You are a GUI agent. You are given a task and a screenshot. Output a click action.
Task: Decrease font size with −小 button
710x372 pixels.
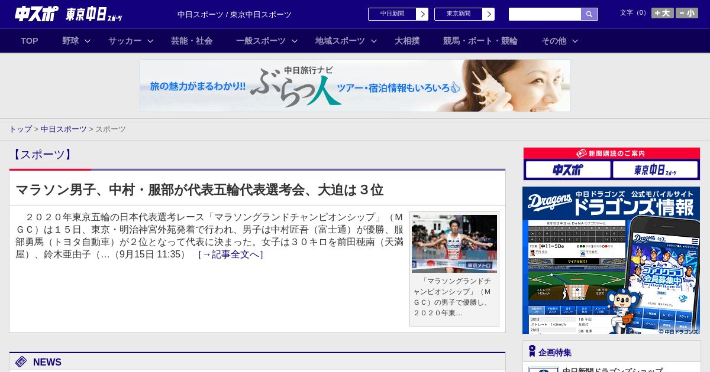click(x=687, y=13)
